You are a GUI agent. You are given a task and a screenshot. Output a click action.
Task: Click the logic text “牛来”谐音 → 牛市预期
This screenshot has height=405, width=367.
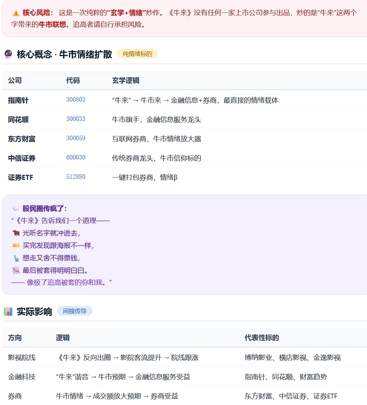pos(123,377)
